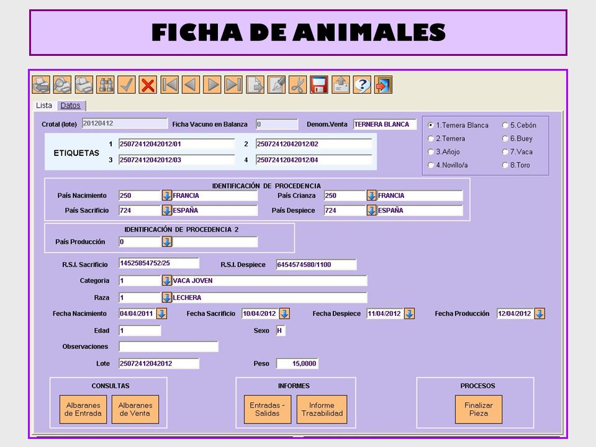The width and height of the screenshot is (596, 447).
Task: Click etiqueta 1 input field
Action: [x=177, y=144]
